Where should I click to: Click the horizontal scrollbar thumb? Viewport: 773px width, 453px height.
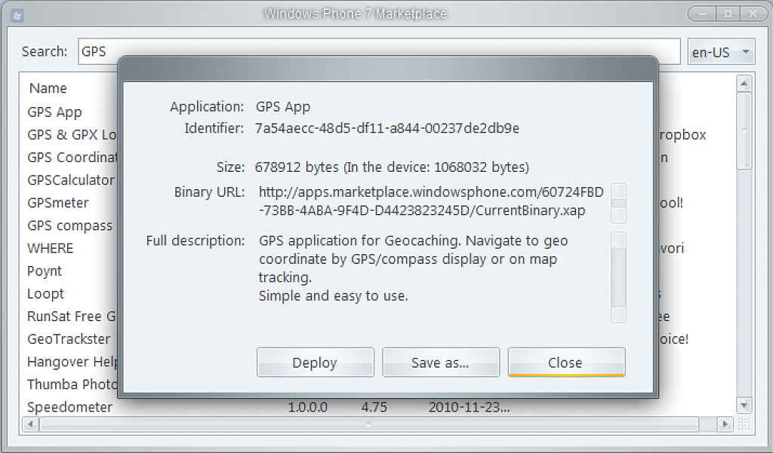[369, 424]
